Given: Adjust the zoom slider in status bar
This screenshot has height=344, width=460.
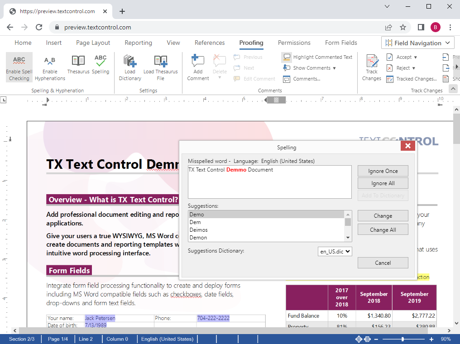Looking at the screenshot, I should 402,339.
